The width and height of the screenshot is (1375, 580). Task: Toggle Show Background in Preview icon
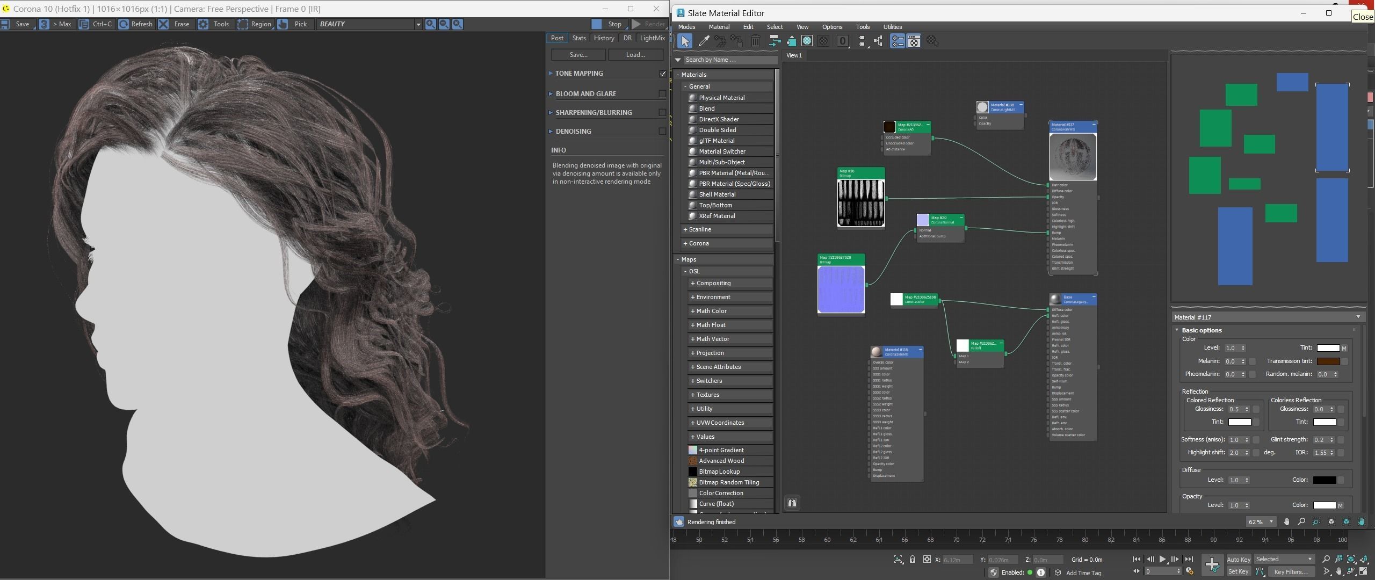[x=823, y=41]
